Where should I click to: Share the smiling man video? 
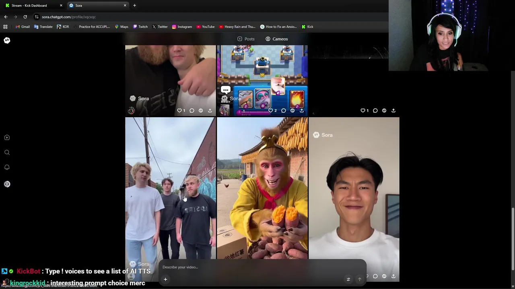(393, 276)
